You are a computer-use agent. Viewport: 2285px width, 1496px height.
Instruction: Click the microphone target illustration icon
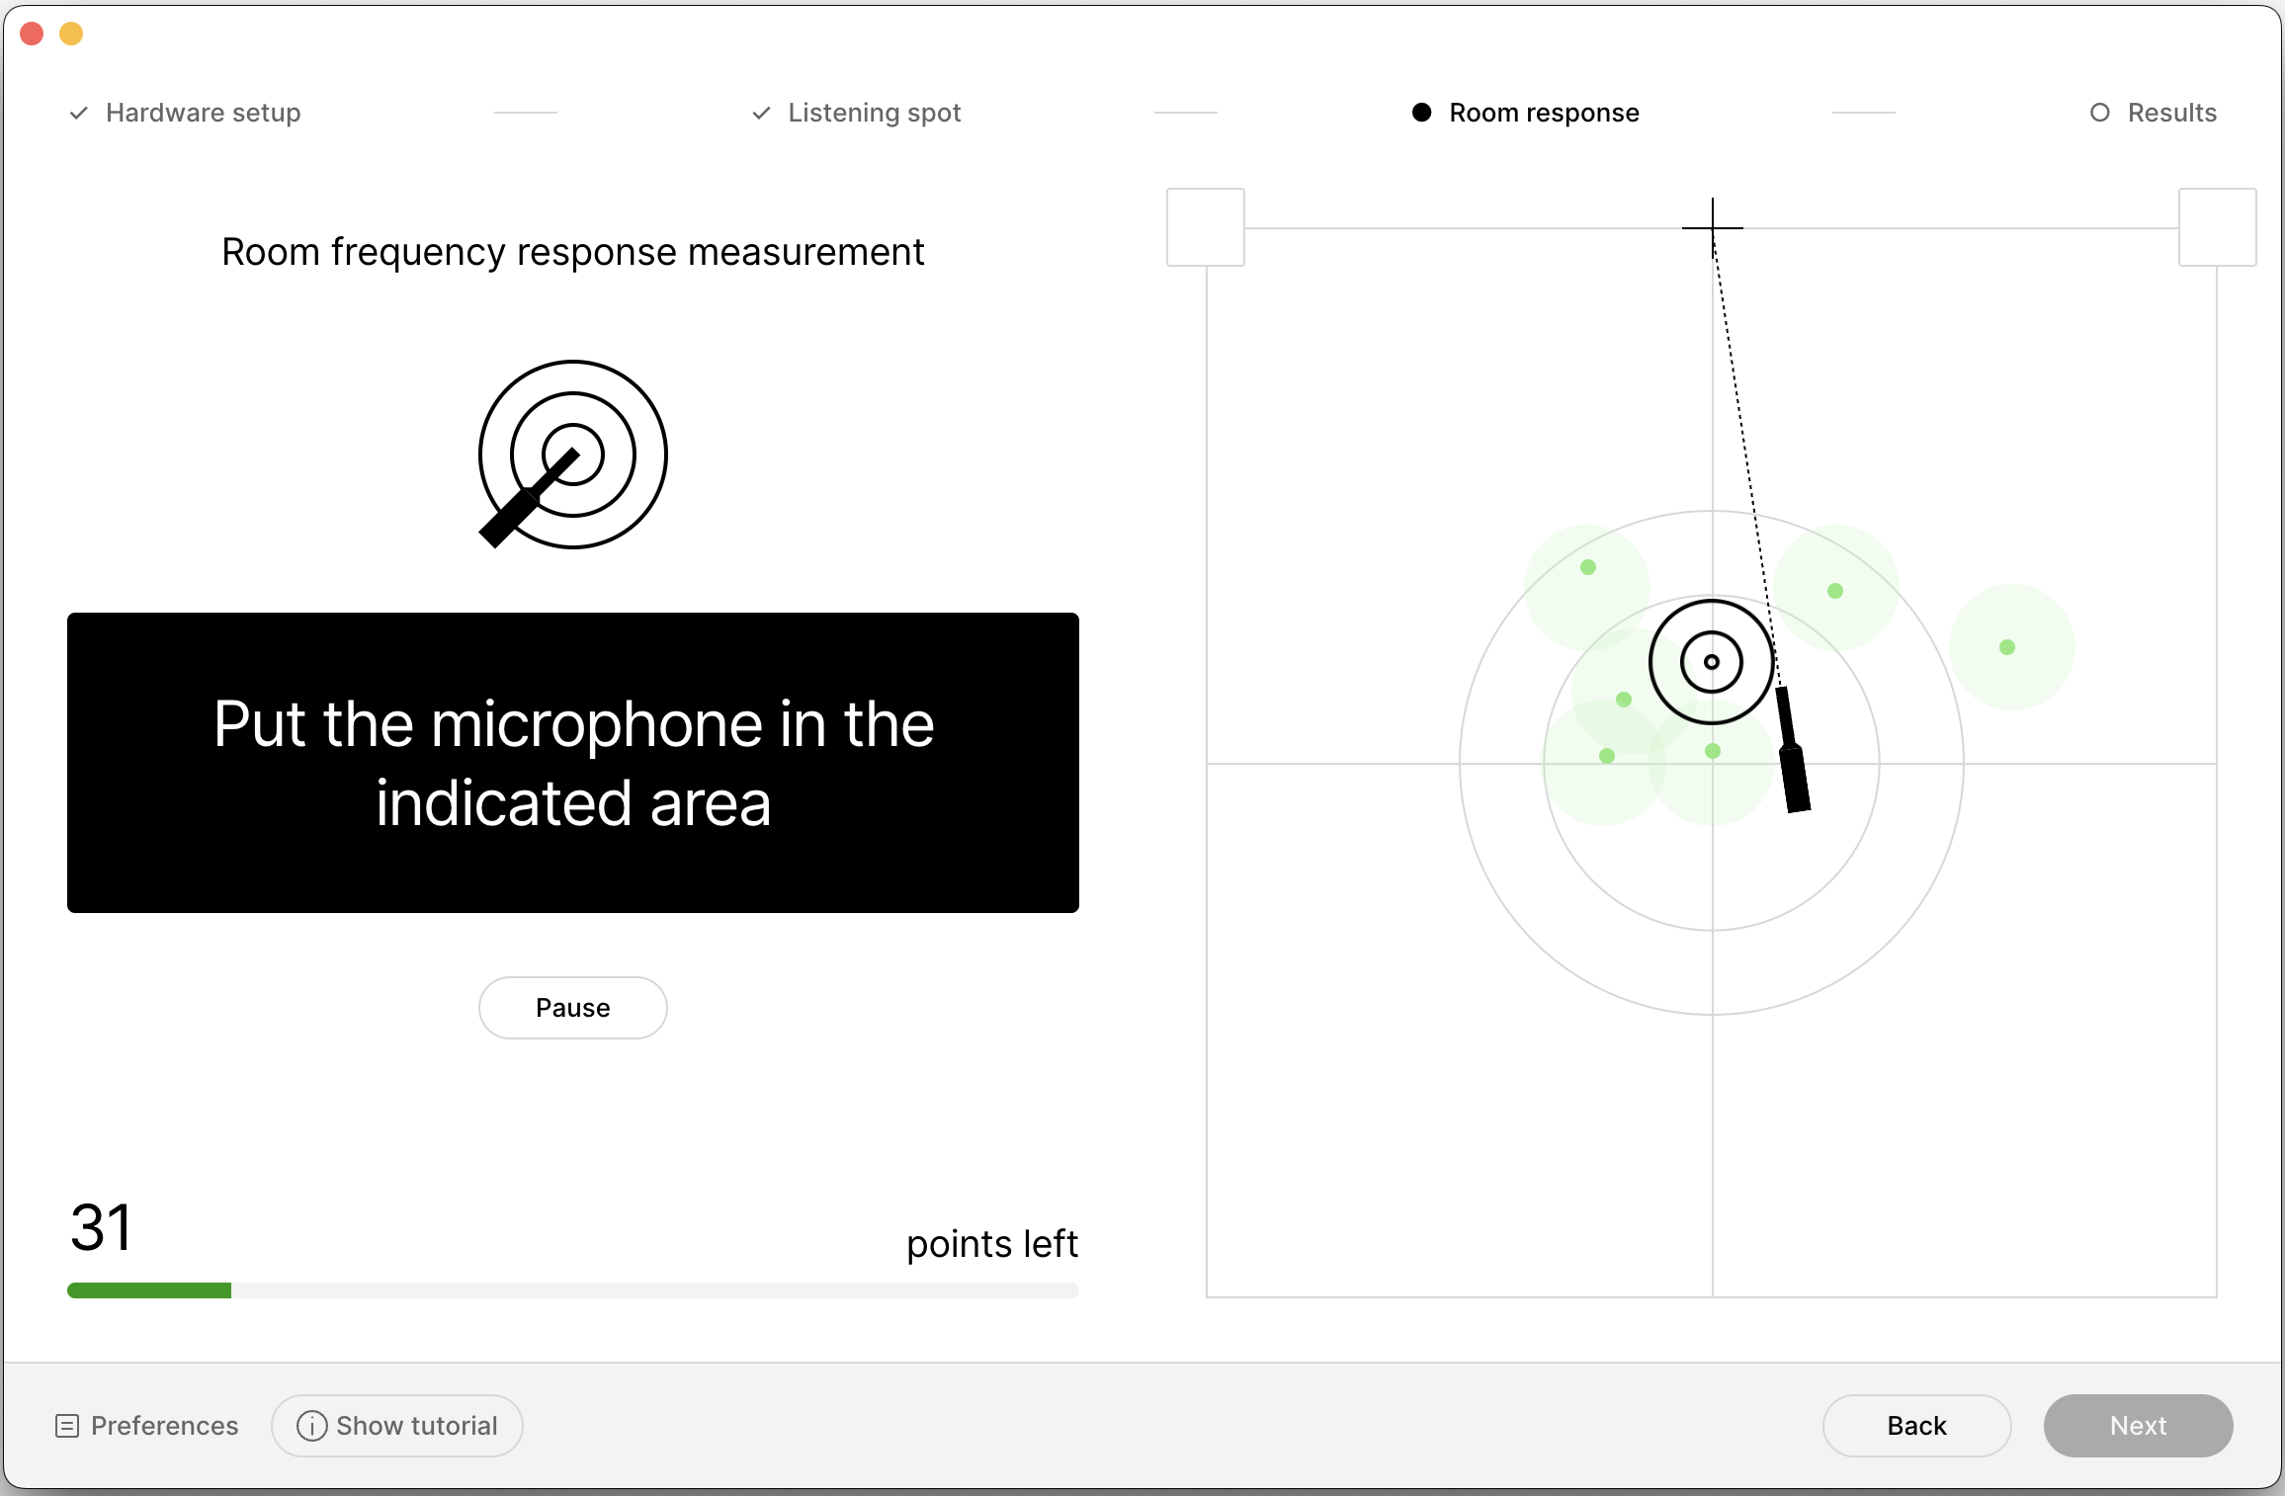coord(572,455)
